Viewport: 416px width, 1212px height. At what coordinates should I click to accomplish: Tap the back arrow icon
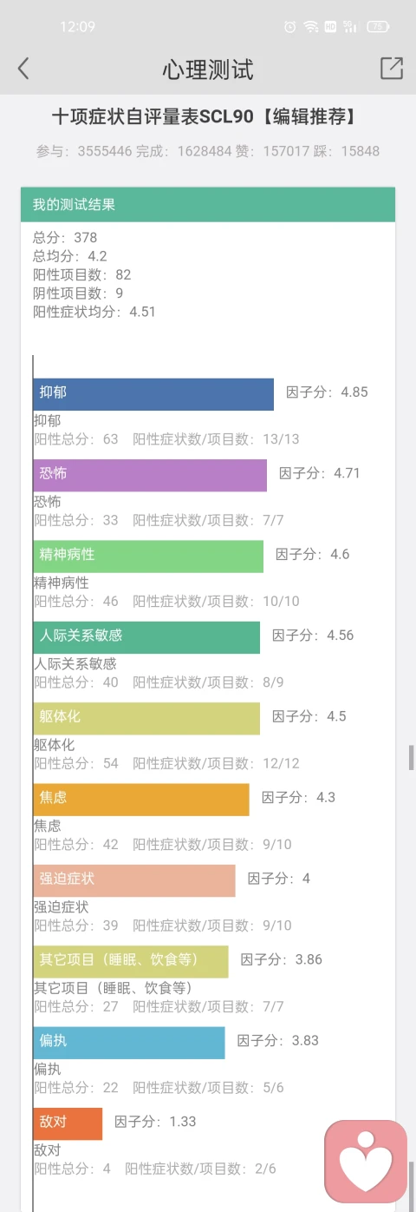23,69
